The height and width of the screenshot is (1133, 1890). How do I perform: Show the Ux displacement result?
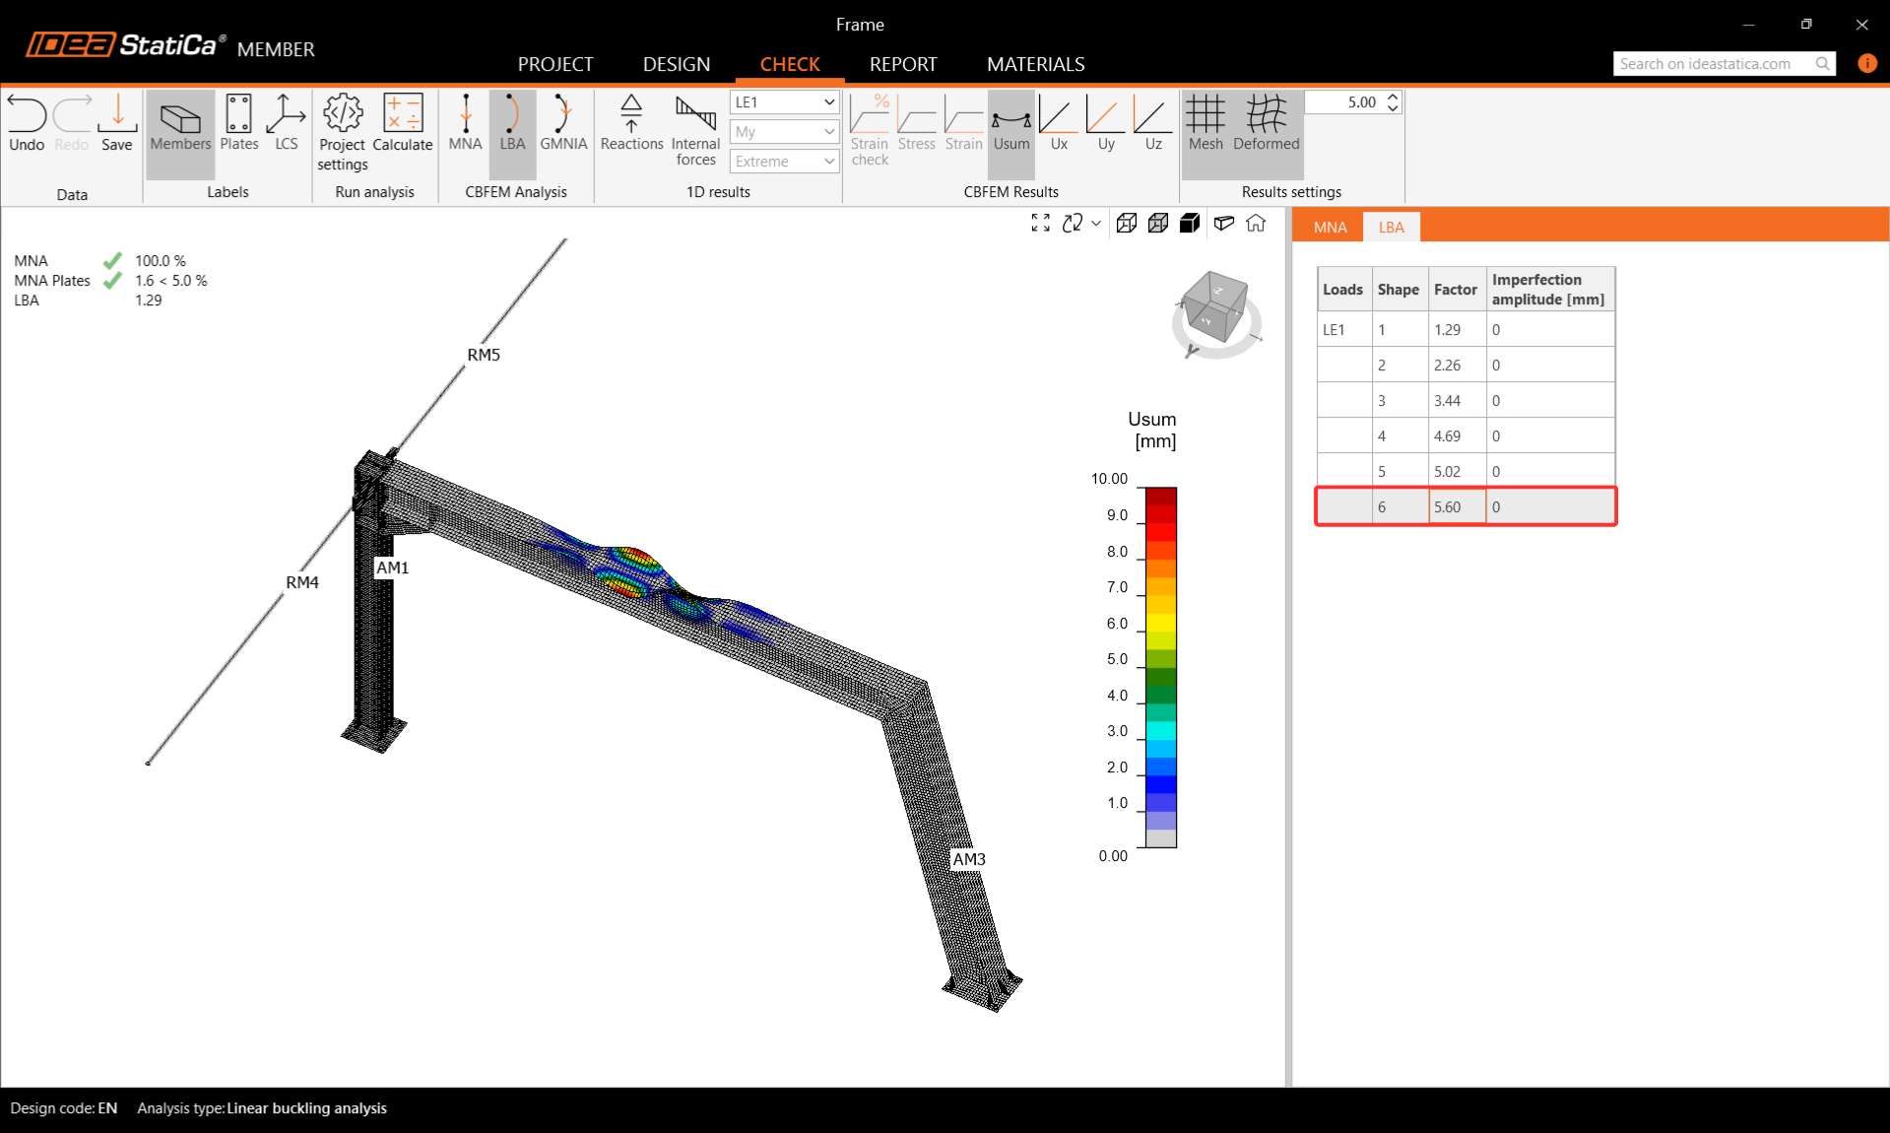pyautogui.click(x=1059, y=124)
